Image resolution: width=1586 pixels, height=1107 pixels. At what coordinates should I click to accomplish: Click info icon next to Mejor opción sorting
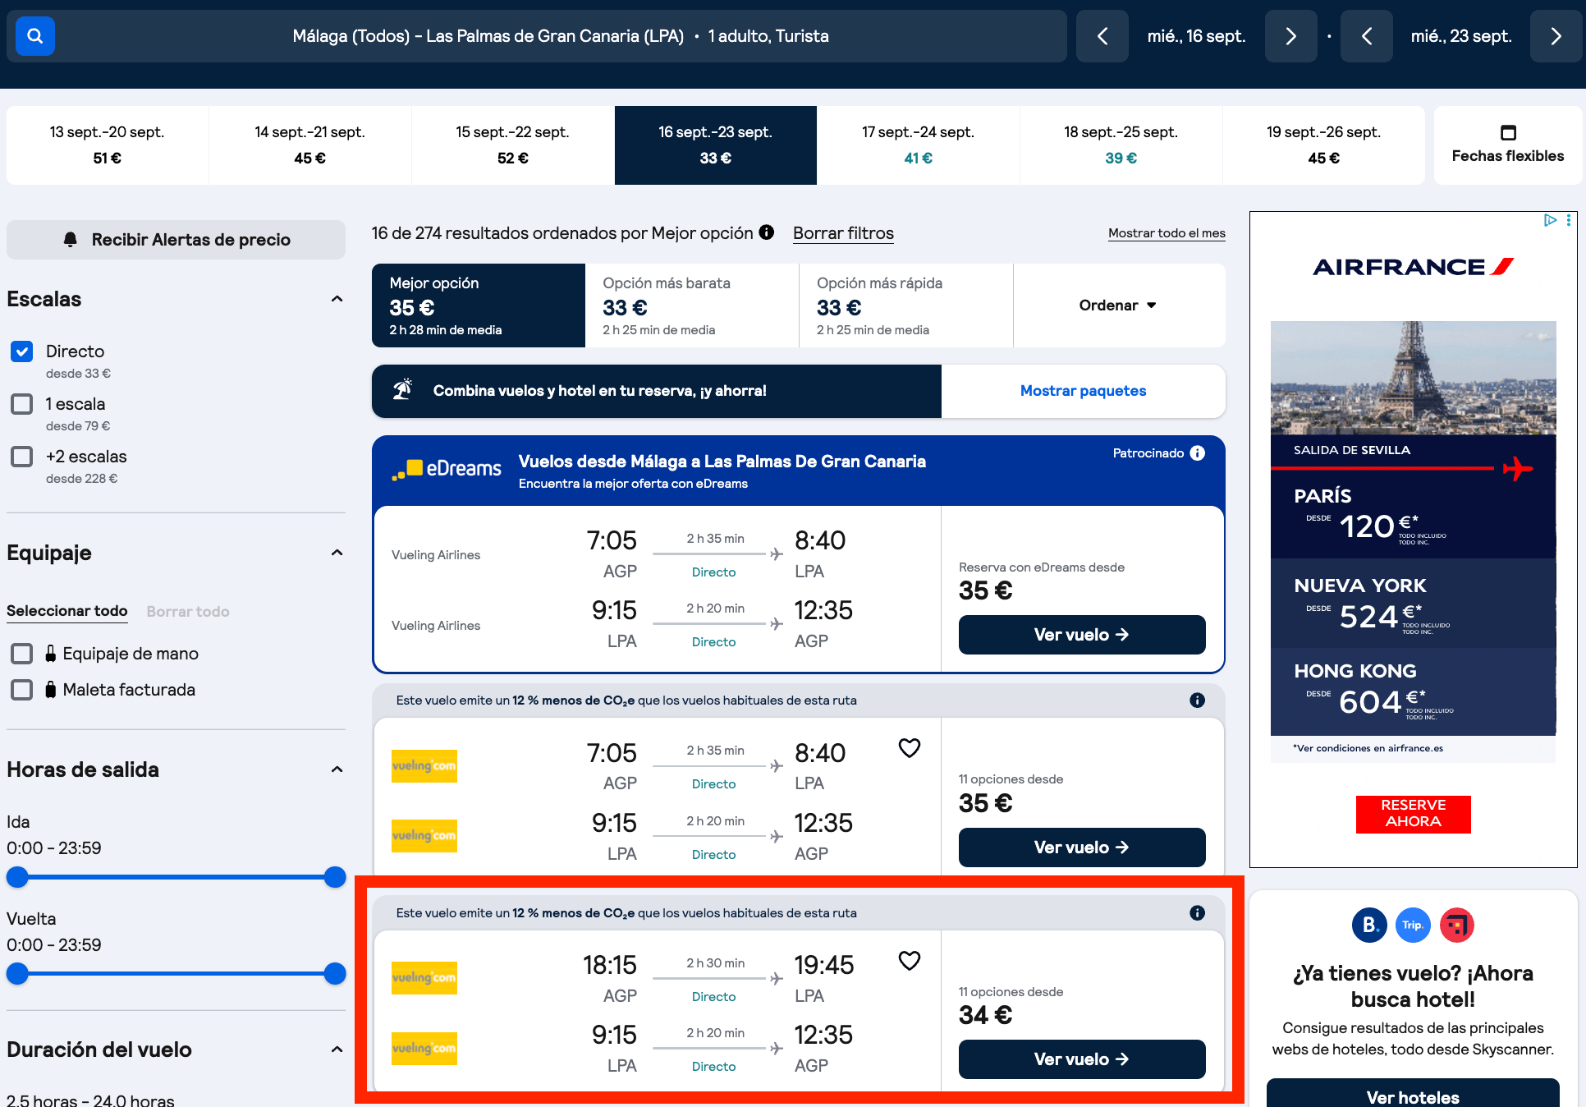pyautogui.click(x=767, y=232)
